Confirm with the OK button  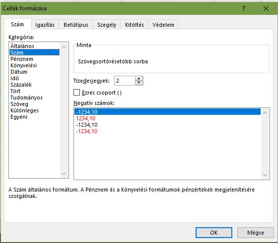click(x=214, y=233)
